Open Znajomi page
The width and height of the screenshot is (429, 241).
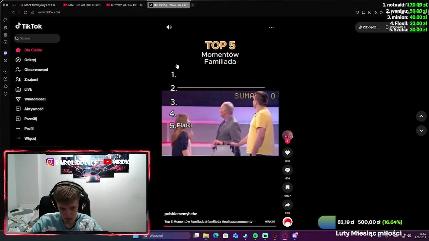point(27,79)
